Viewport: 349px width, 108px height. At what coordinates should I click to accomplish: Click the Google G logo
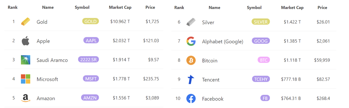(x=191, y=41)
